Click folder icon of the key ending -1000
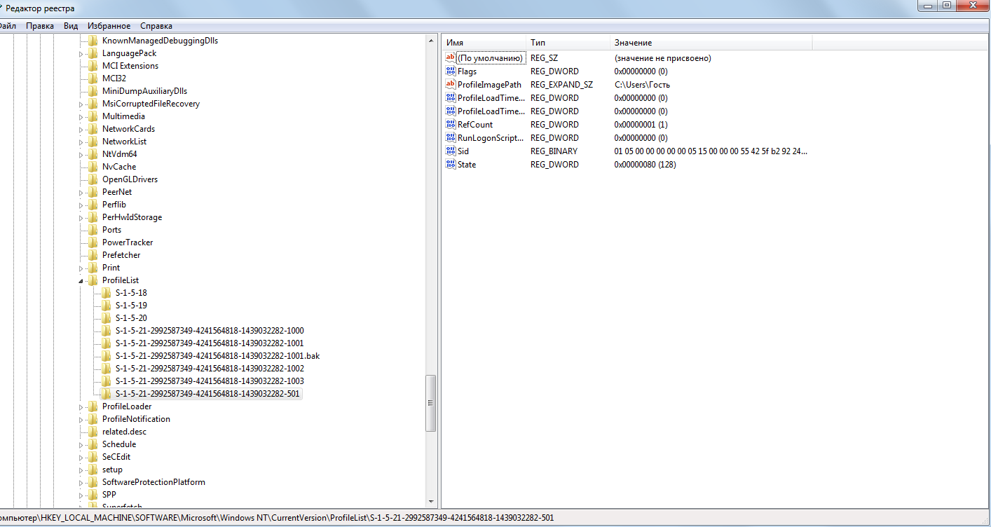991x527 pixels. tap(106, 331)
